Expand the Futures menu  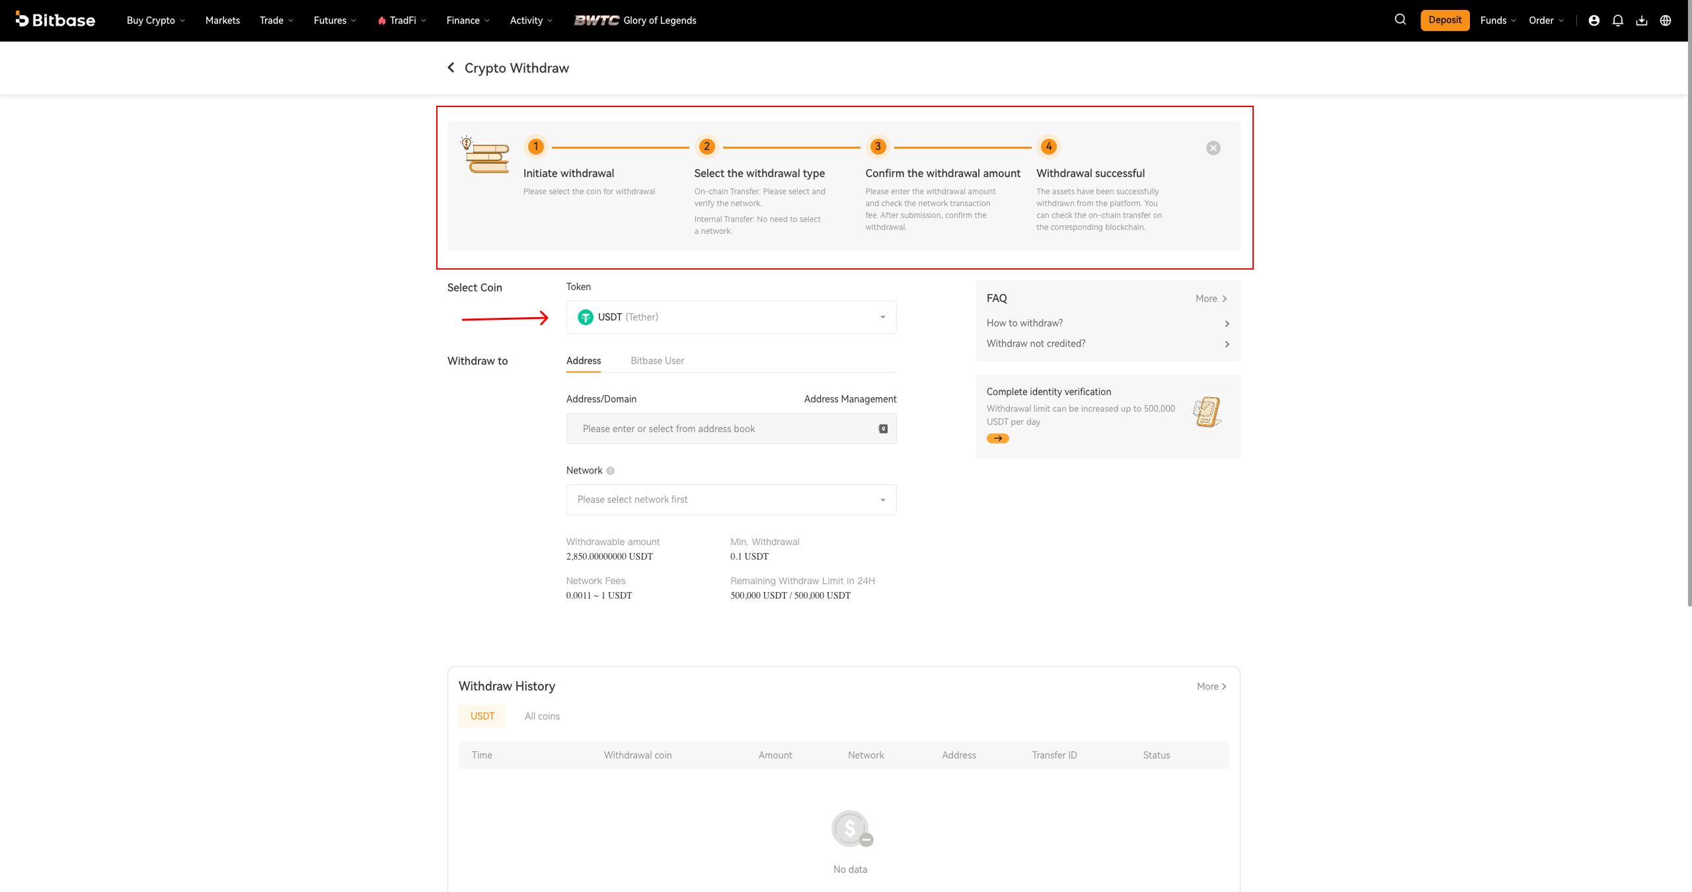tap(335, 20)
